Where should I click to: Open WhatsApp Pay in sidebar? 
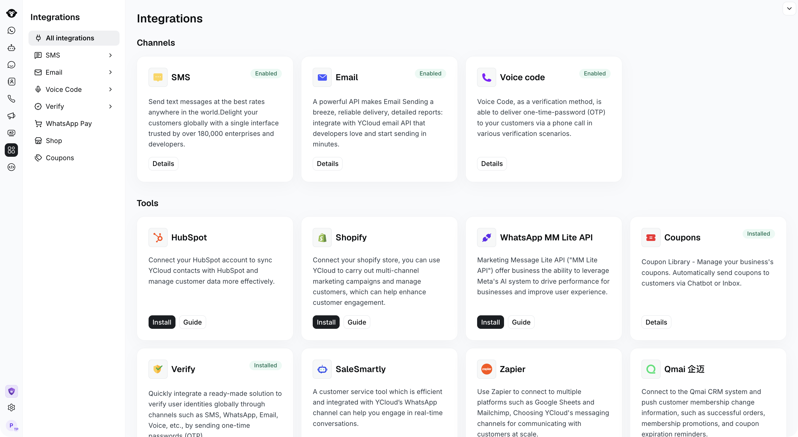74,123
